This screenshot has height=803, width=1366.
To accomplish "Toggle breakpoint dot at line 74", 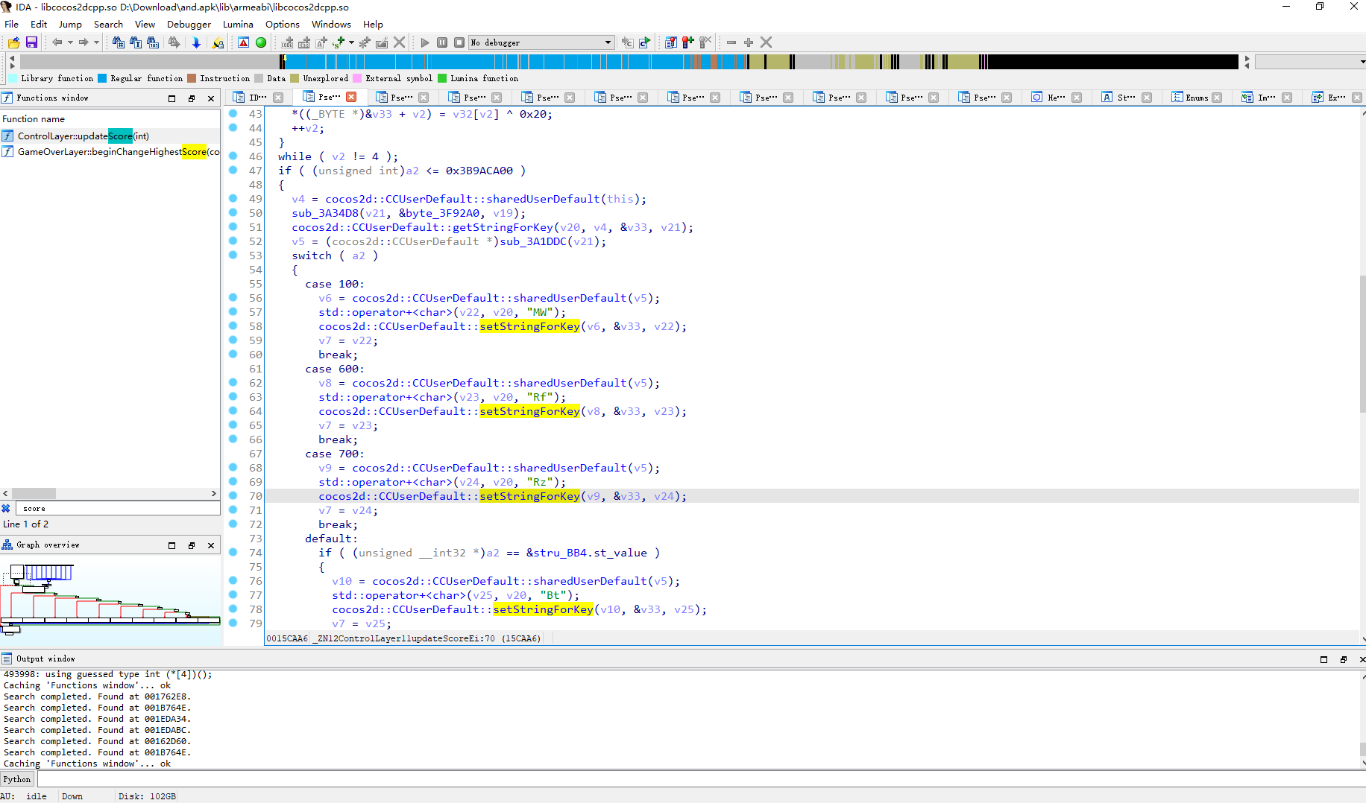I will pos(233,553).
